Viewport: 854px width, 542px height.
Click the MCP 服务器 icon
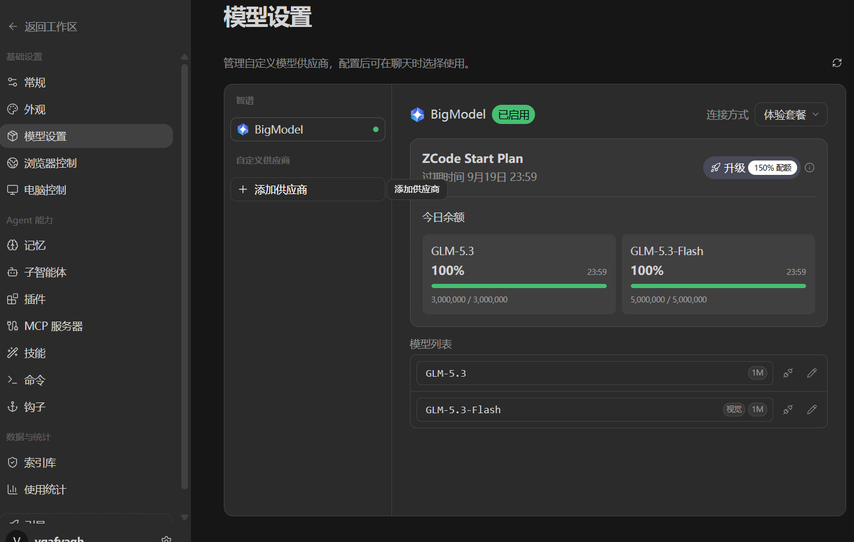click(13, 326)
